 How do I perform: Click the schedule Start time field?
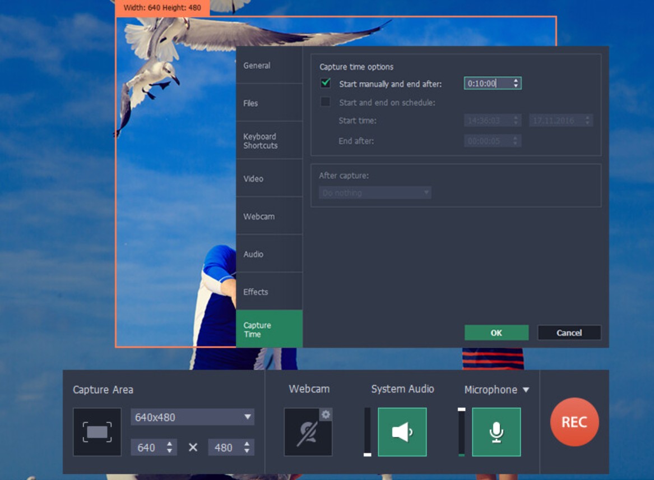[x=492, y=121]
